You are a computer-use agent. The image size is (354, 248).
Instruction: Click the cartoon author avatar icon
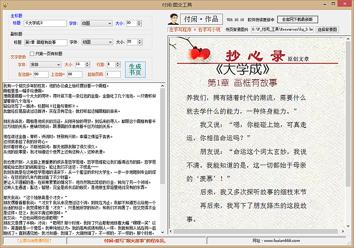pos(173,19)
